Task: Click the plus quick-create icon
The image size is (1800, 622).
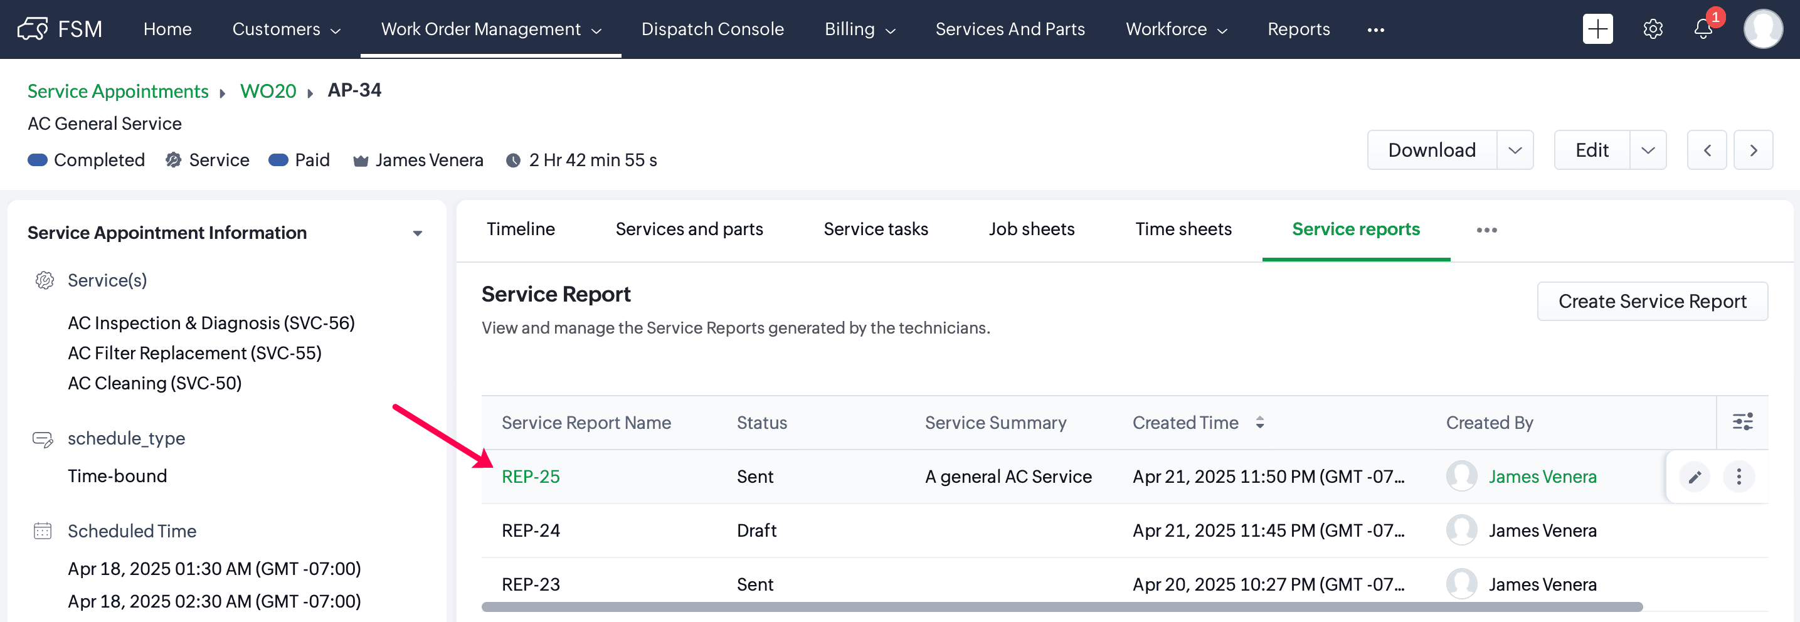Action: coord(1597,29)
